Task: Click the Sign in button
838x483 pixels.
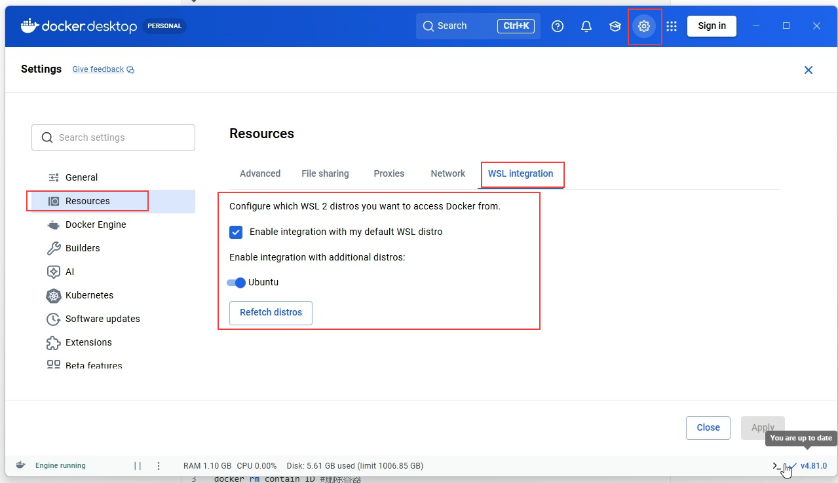Action: point(712,26)
